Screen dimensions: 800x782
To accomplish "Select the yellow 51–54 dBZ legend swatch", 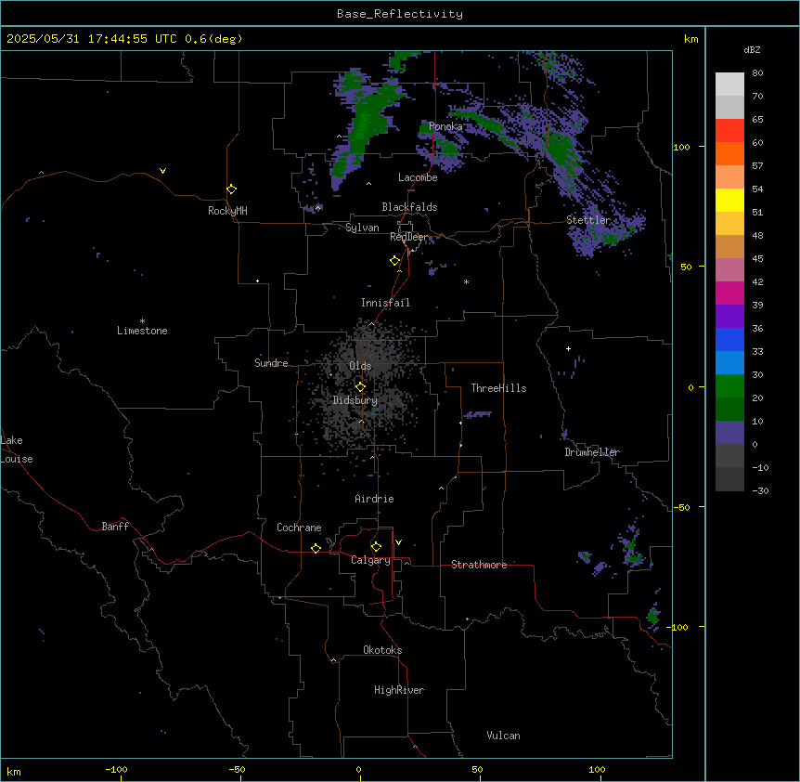I will click(729, 200).
